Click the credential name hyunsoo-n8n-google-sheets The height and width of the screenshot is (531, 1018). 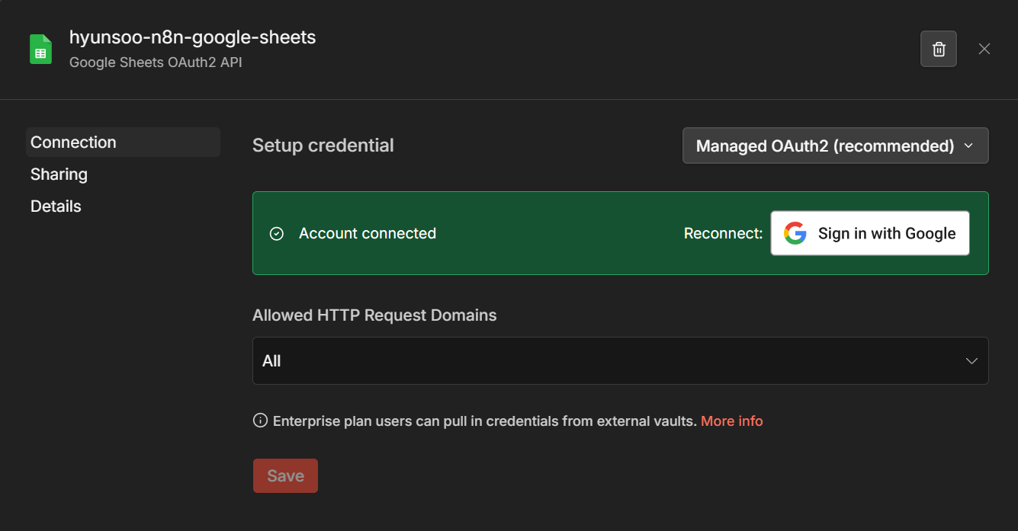coord(192,37)
